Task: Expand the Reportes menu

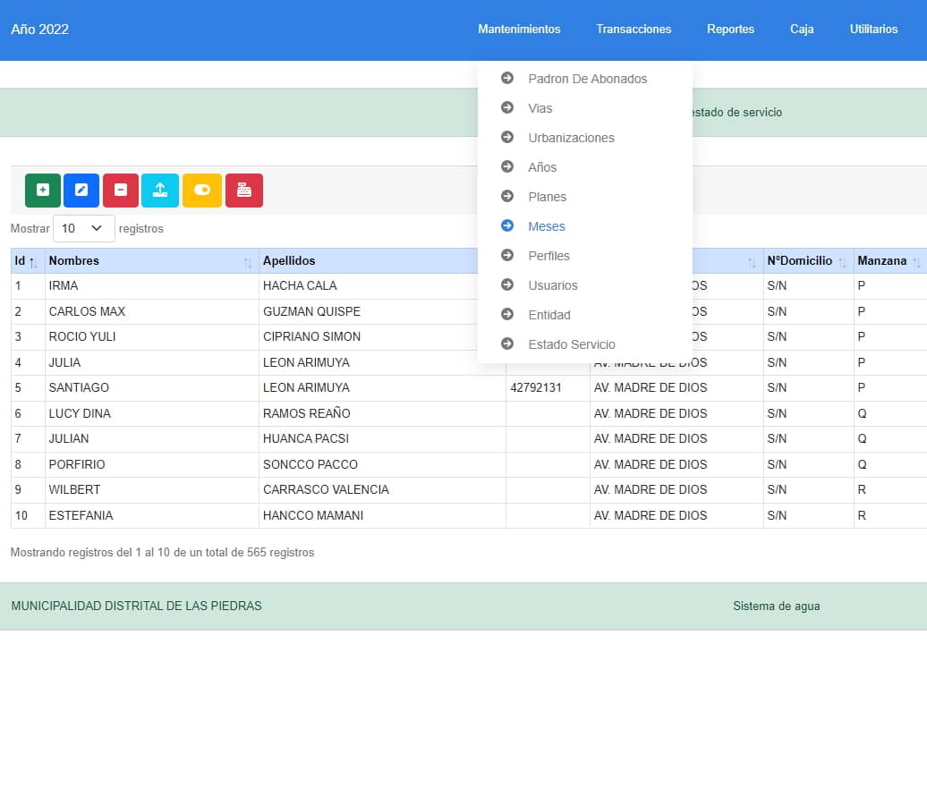Action: pos(730,30)
